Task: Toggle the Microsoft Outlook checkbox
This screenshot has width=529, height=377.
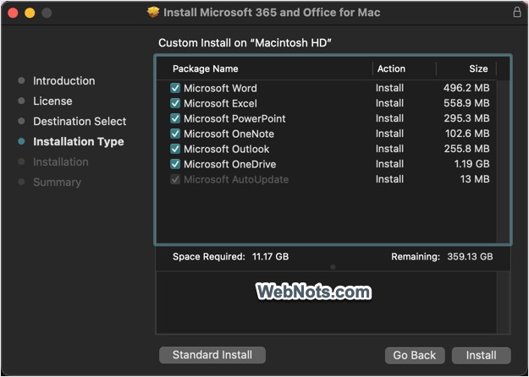Action: [175, 149]
